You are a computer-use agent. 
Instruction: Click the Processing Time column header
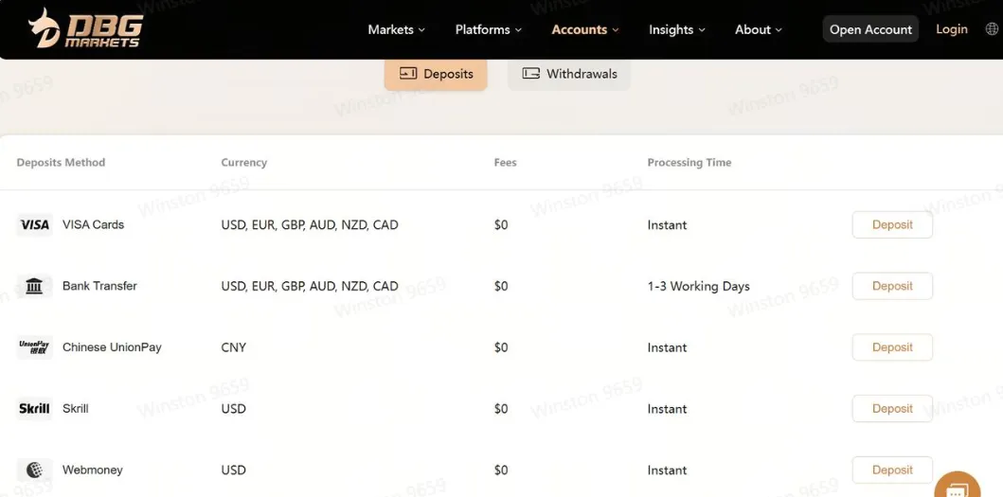pos(689,163)
